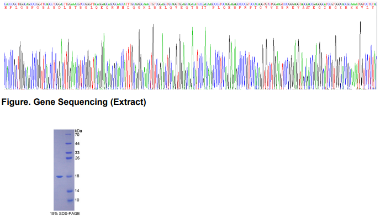Image resolution: width=380 pixels, height=218 pixels.
Task: Select the 70 kDa marker label
Action: tap(77, 135)
